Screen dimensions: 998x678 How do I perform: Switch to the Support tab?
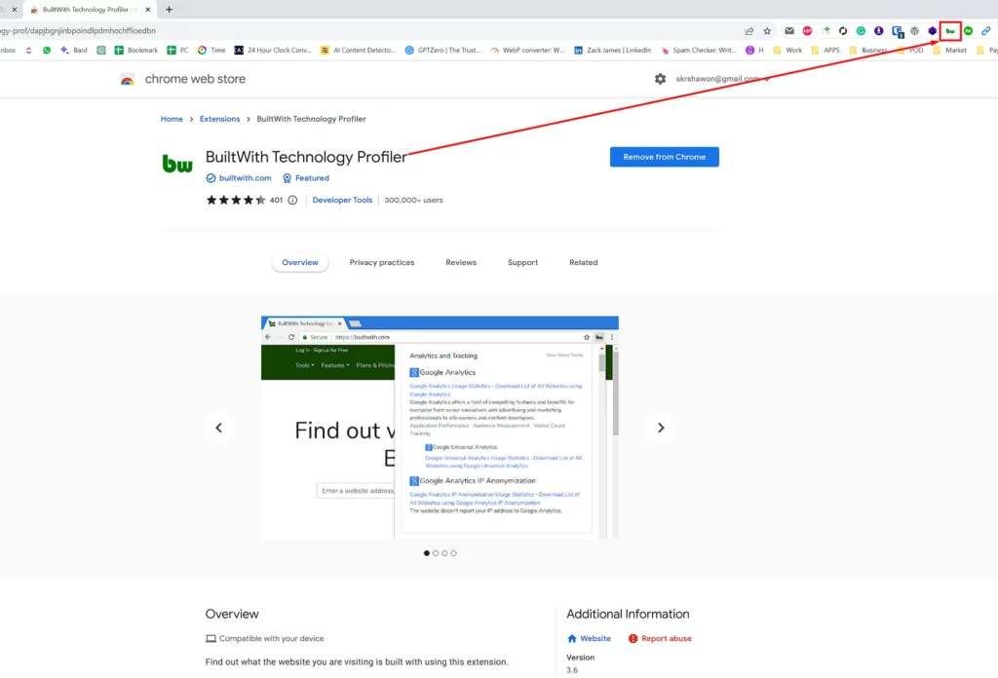tap(522, 262)
